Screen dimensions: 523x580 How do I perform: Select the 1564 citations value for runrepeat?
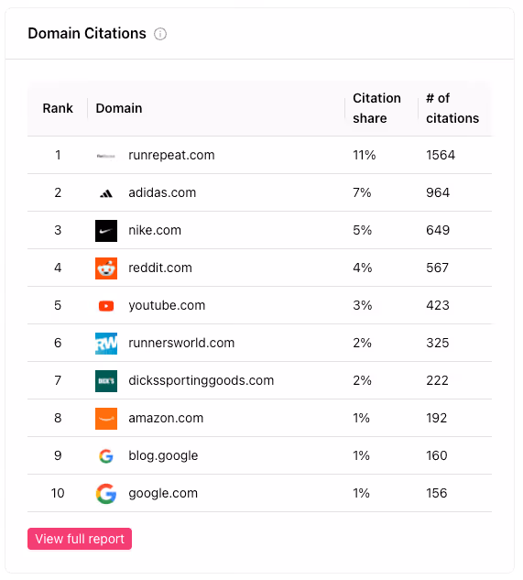click(441, 155)
